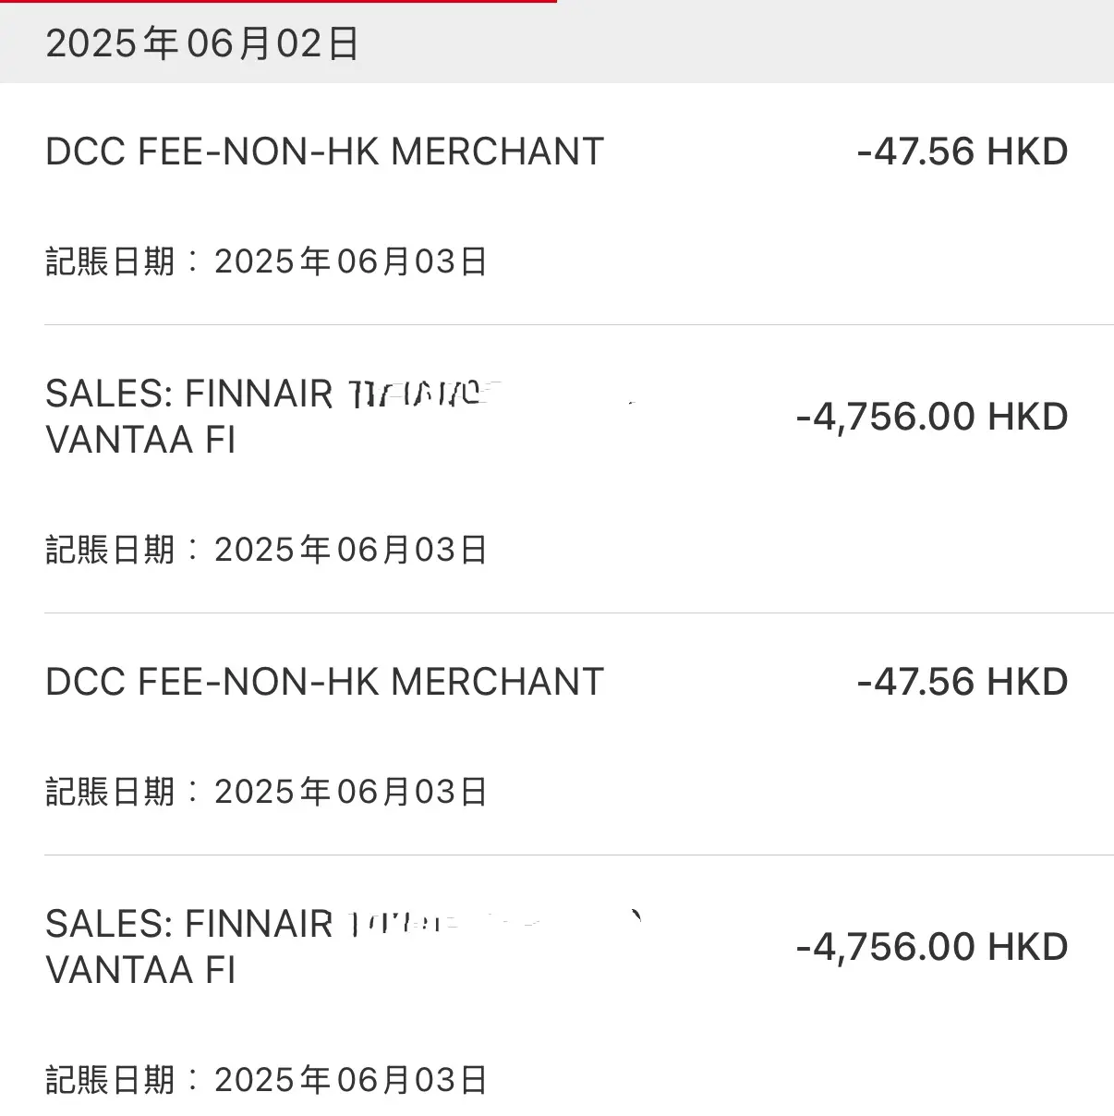The width and height of the screenshot is (1114, 1116).
Task: Click the smudged text beside first FINNAIR
Action: tap(420, 394)
